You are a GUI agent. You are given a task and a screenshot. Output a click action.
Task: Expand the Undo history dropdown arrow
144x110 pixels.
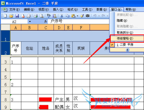pos(99,16)
